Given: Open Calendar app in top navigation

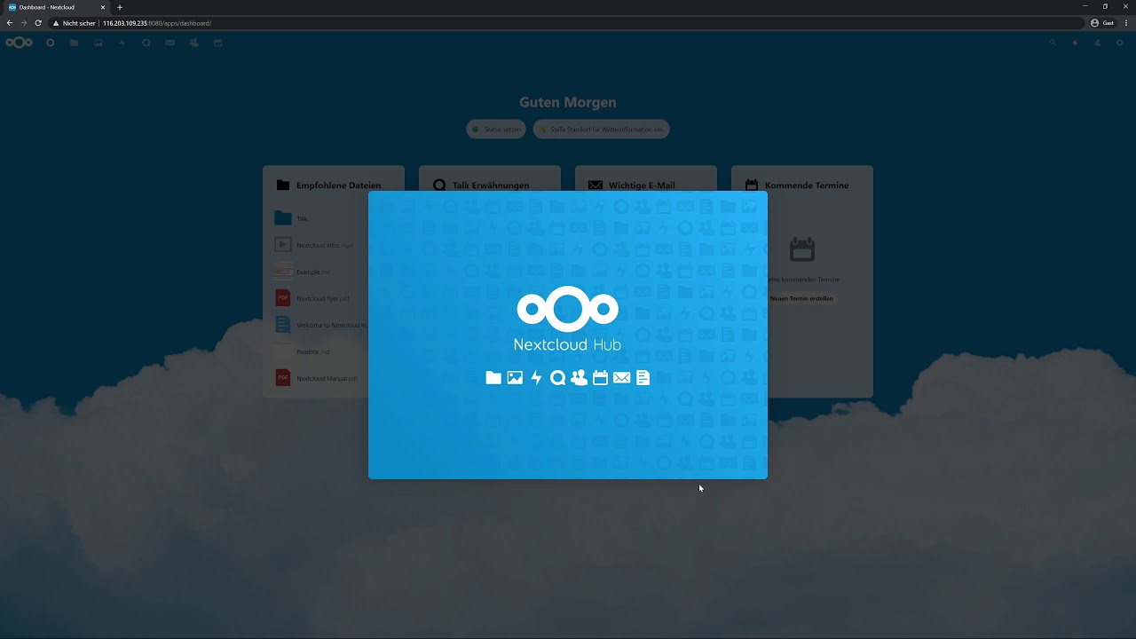Looking at the screenshot, I should tap(217, 43).
